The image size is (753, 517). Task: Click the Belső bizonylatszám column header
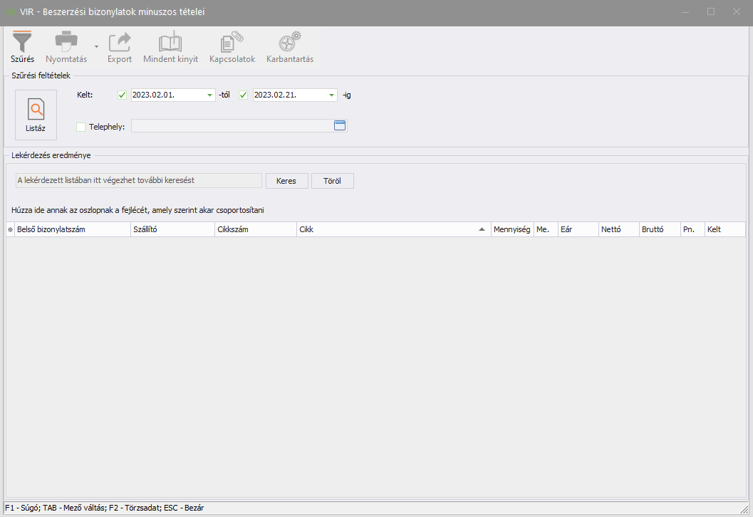[71, 230]
